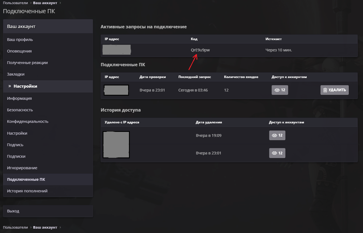Click the eye icon in Подключенные ПК row
The height and width of the screenshot is (233, 363).
tap(277, 90)
